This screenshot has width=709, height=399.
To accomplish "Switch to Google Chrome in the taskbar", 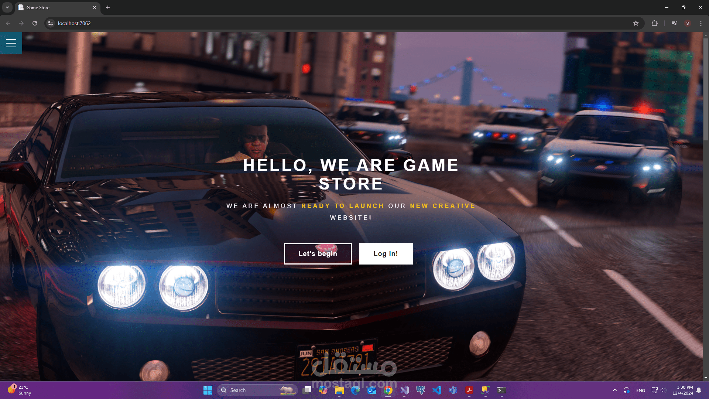I will 388,390.
